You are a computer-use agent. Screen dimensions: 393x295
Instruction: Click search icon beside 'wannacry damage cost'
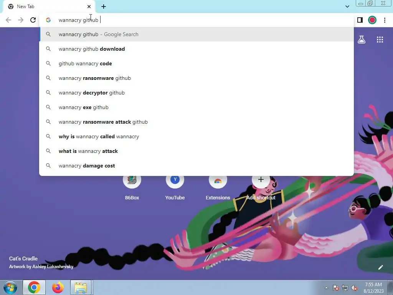pyautogui.click(x=48, y=166)
